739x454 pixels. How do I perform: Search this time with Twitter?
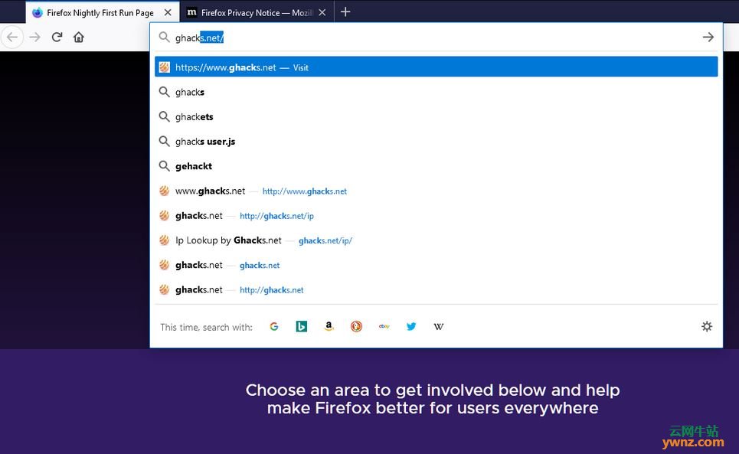tap(411, 326)
